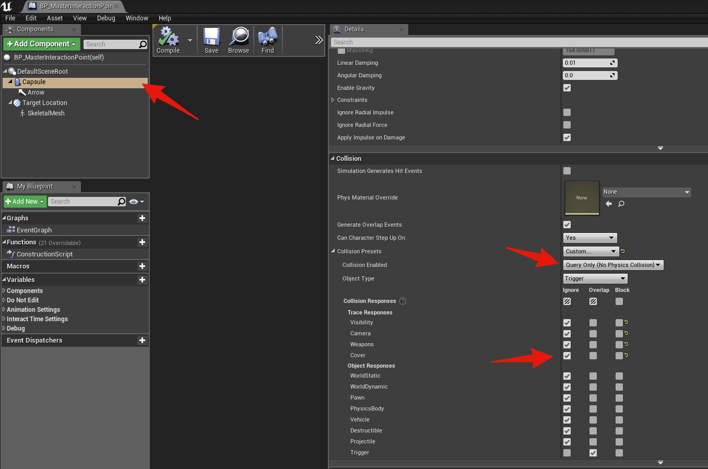Click magnifier icon under Phys Material Override
This screenshot has height=469, width=708.
(x=621, y=204)
